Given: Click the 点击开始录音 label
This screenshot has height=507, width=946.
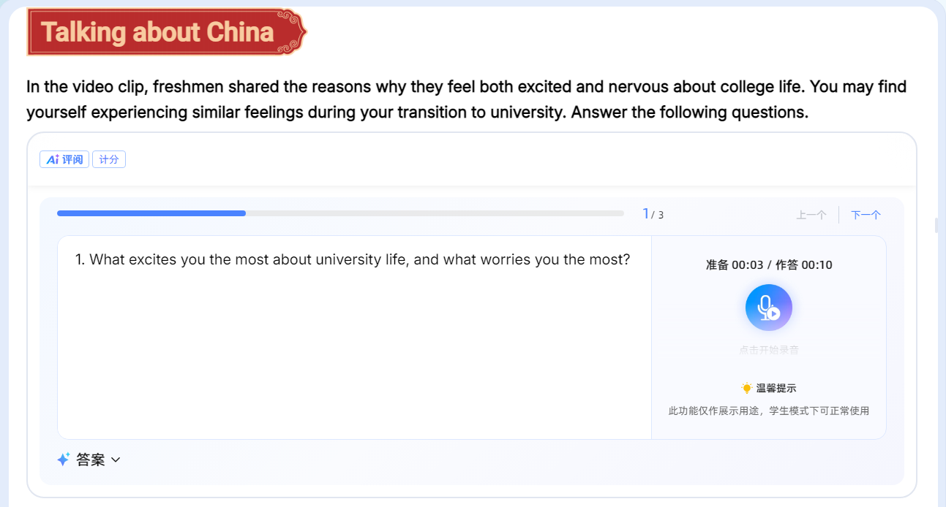Looking at the screenshot, I should coord(769,350).
